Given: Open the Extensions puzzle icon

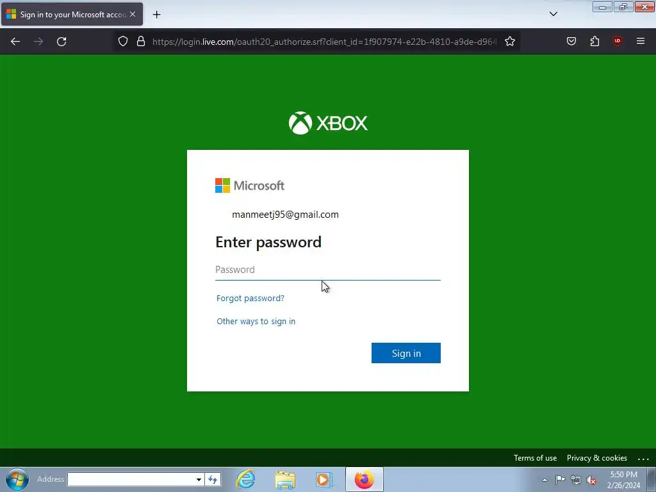Looking at the screenshot, I should click(x=594, y=41).
